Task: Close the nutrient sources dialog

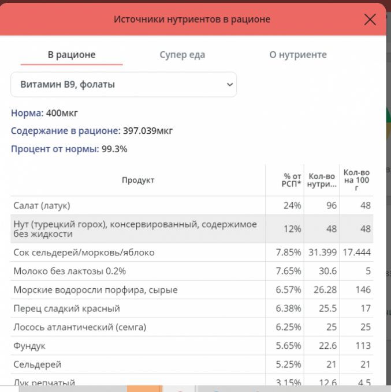Action: 370,20
